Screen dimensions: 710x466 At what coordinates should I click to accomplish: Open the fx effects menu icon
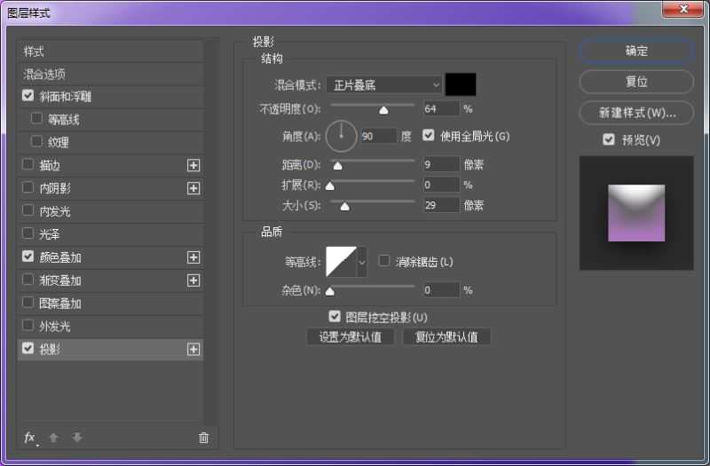[x=29, y=438]
